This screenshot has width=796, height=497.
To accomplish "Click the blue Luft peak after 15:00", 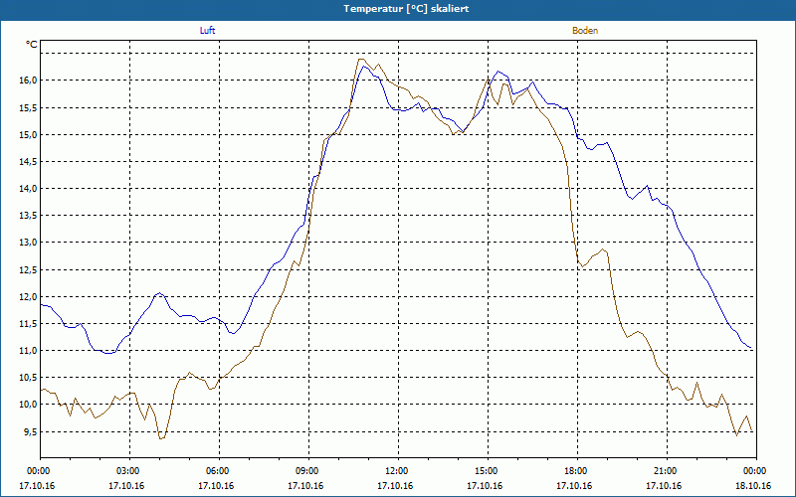I will coord(498,71).
